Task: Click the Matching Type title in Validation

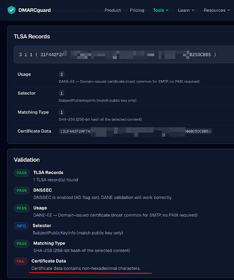Action: [x=49, y=243]
